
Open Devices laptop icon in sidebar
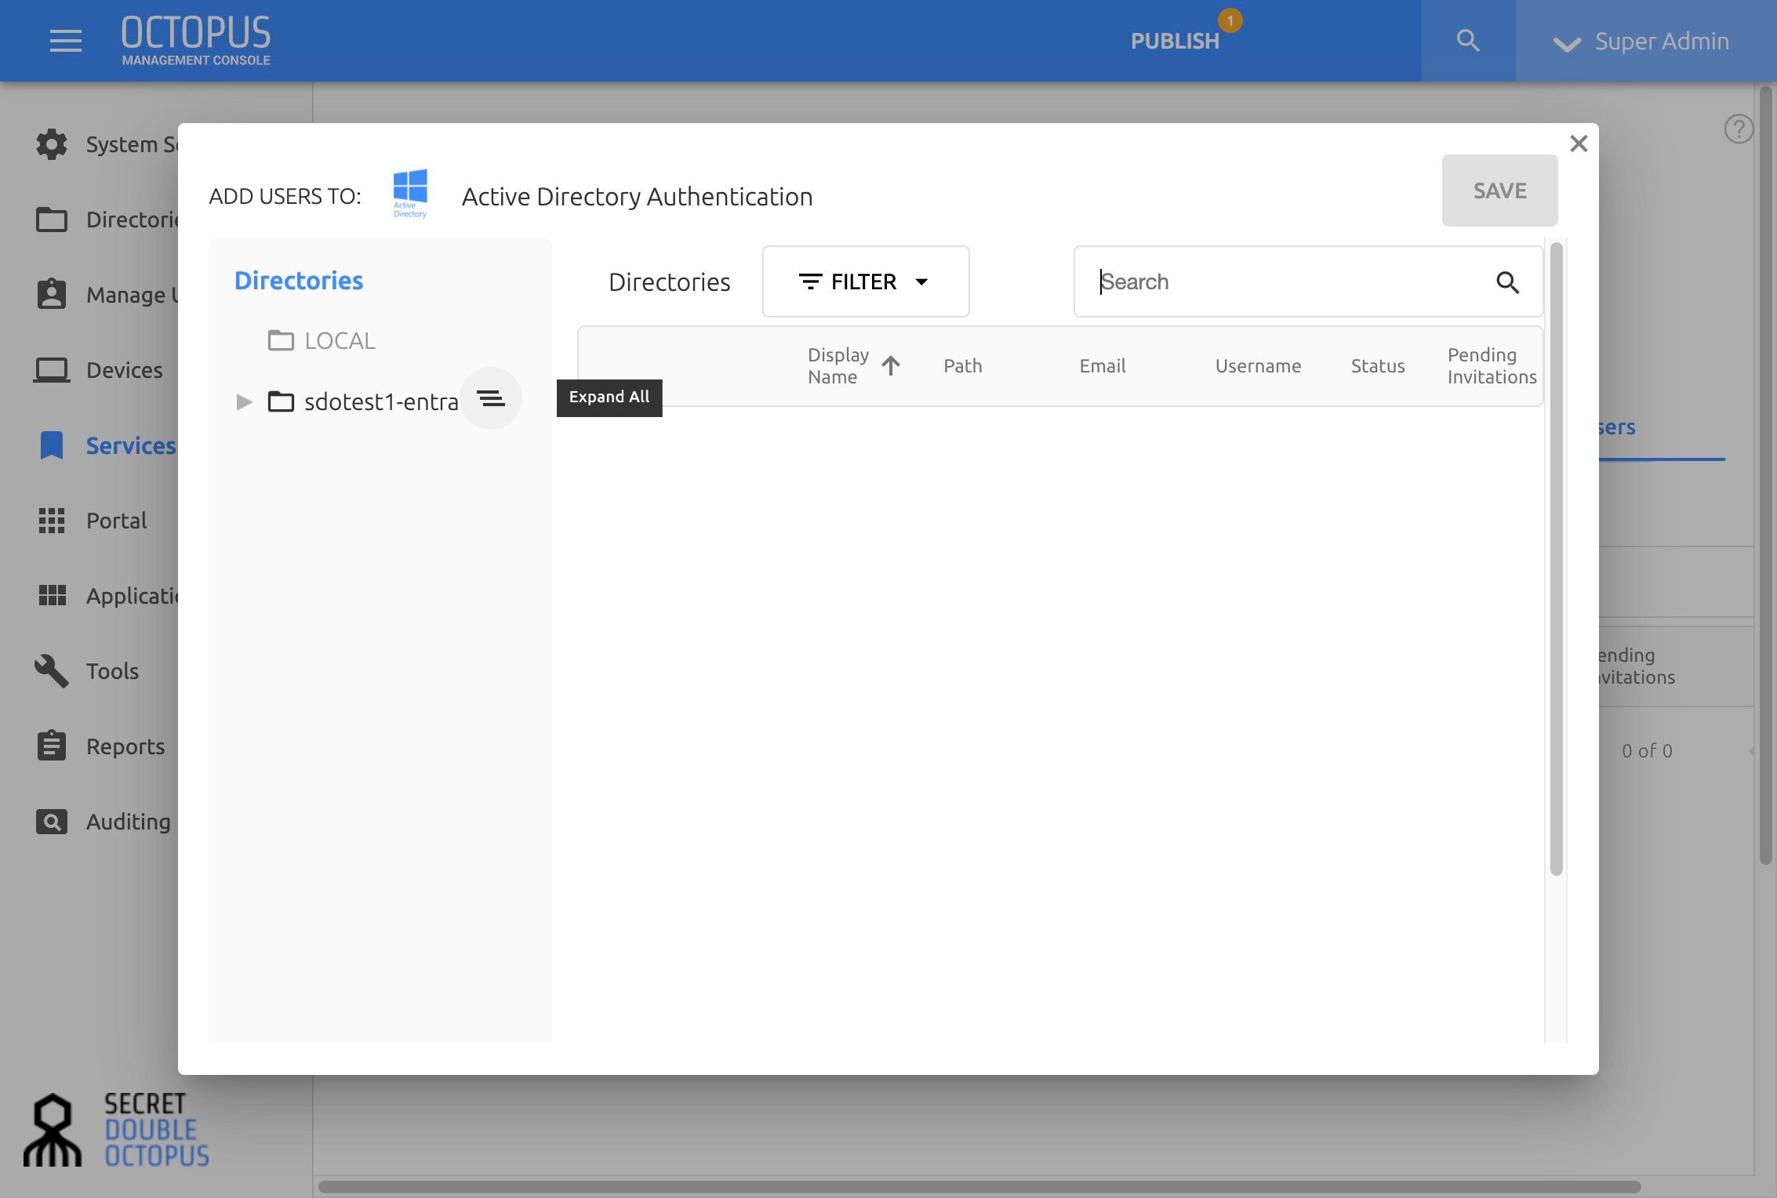coord(52,369)
